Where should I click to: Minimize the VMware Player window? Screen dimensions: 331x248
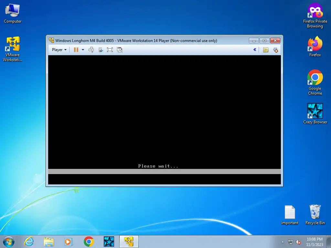click(x=254, y=40)
